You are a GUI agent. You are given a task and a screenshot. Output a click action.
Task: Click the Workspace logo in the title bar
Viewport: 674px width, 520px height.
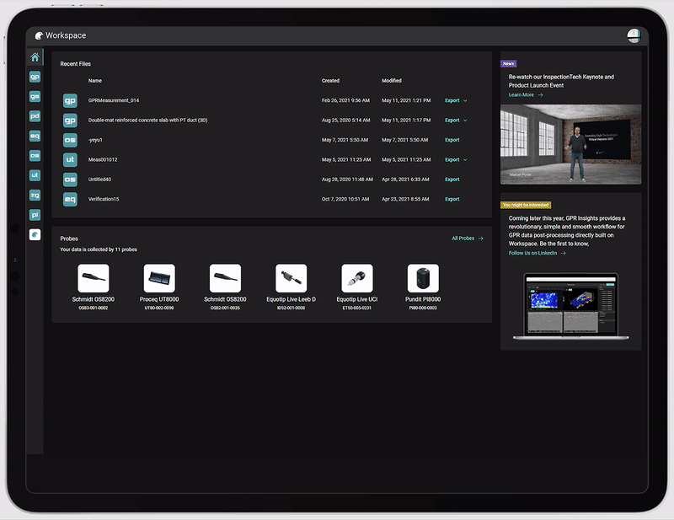coord(40,35)
